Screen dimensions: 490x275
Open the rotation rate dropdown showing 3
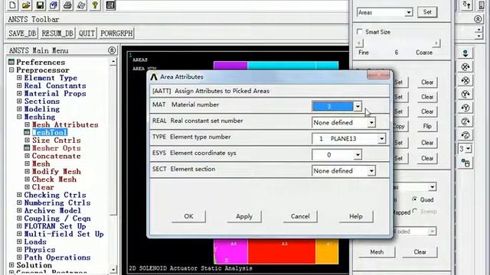(x=468, y=149)
